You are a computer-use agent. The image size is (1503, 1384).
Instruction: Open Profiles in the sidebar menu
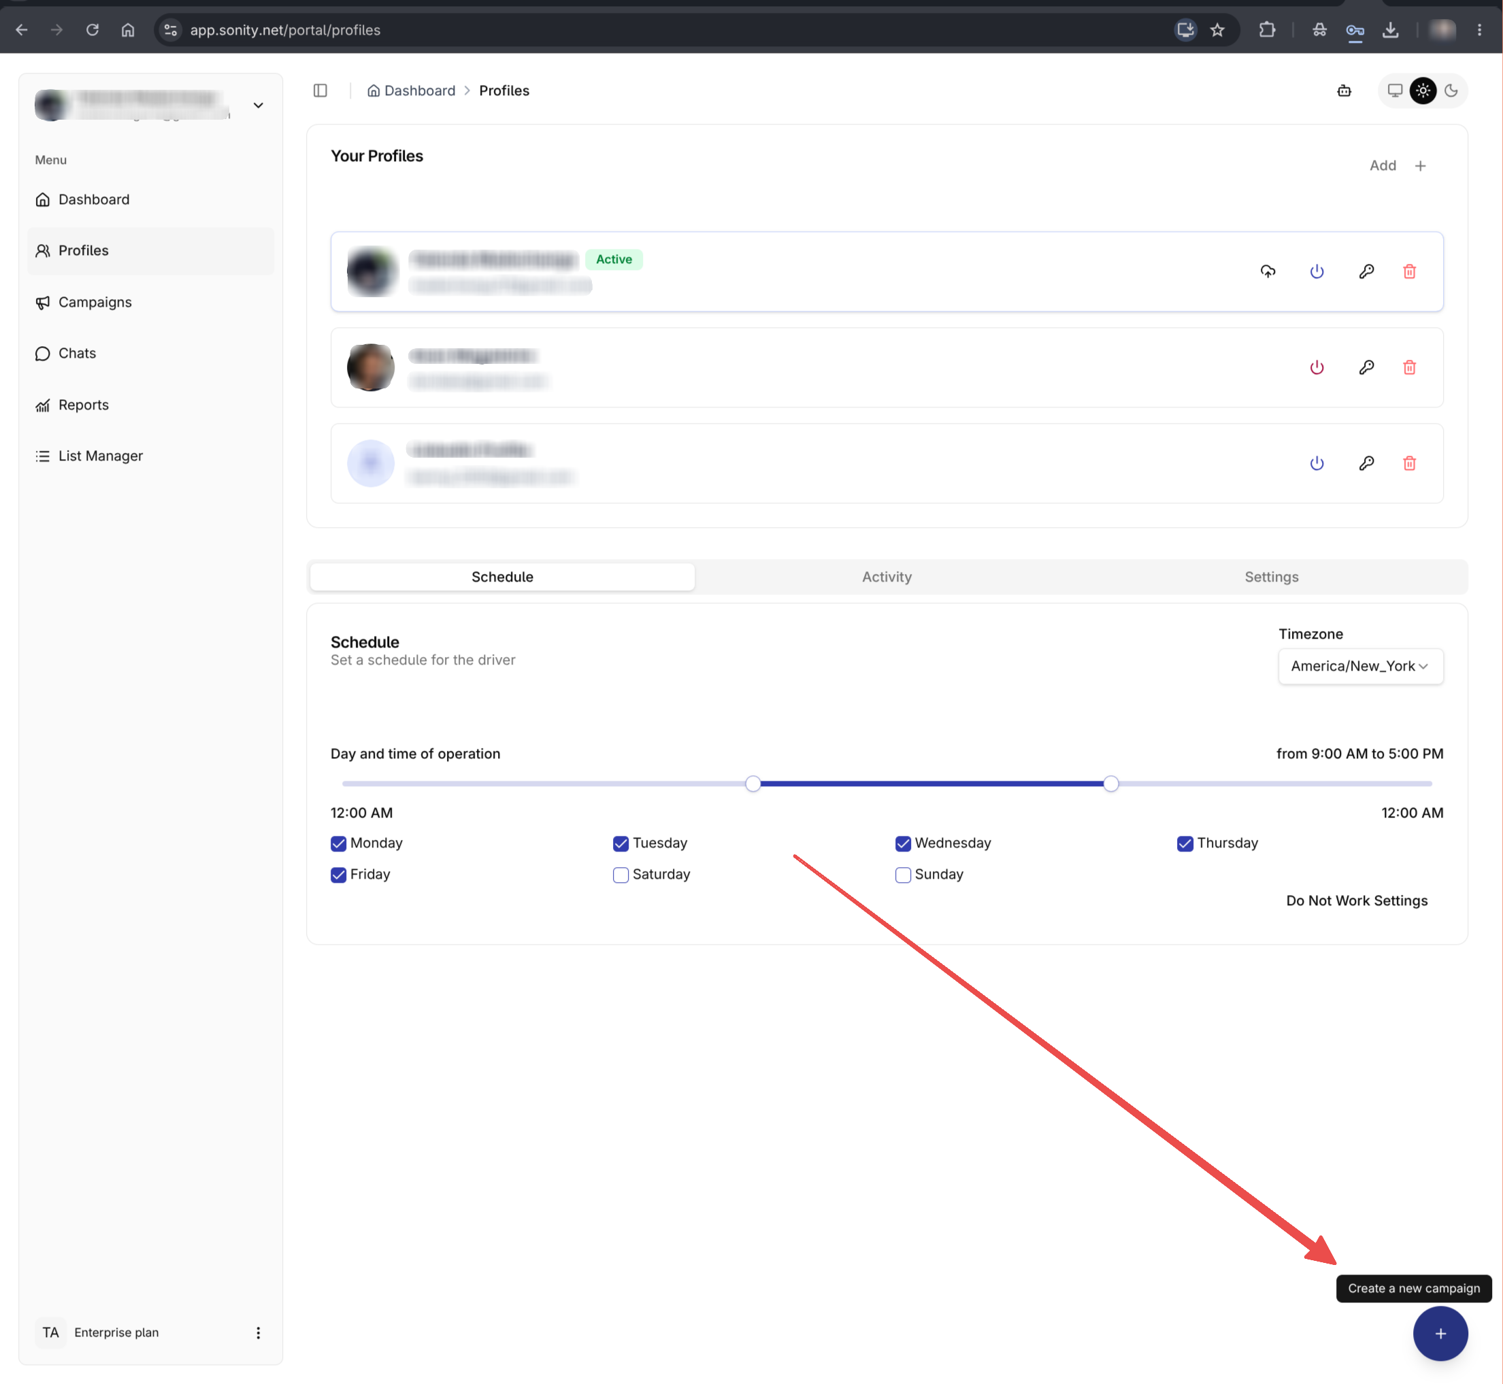point(150,250)
